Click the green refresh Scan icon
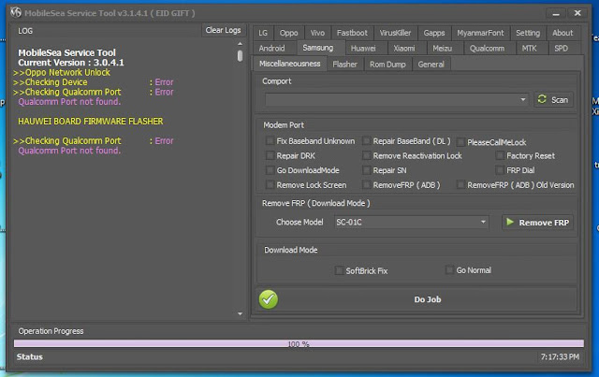Image resolution: width=599 pixels, height=377 pixels. point(542,99)
